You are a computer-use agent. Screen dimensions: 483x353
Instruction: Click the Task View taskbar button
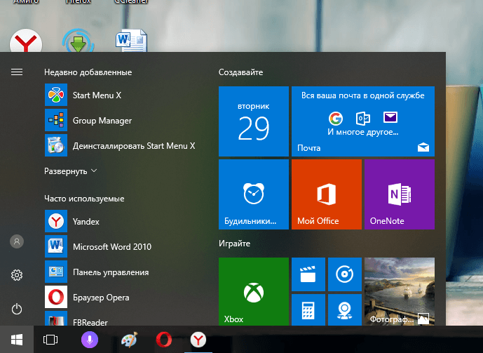(x=50, y=340)
